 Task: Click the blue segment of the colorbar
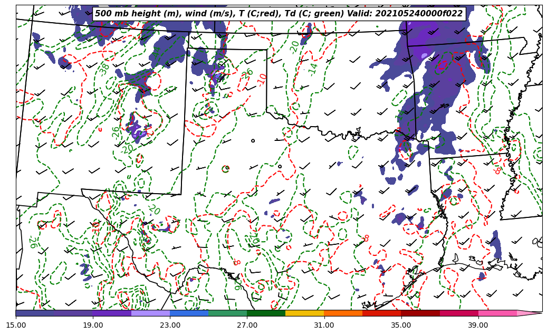pos(189,313)
